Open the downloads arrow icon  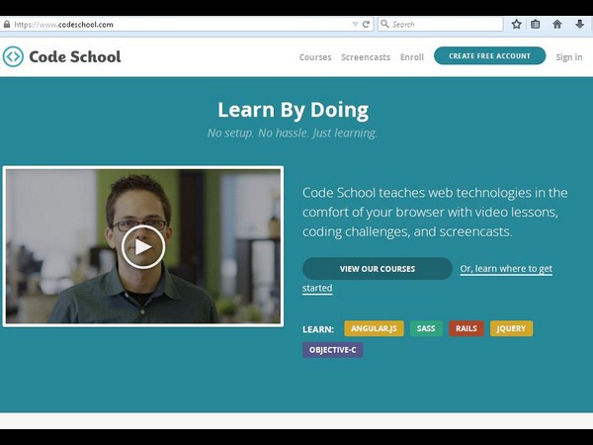(x=579, y=24)
